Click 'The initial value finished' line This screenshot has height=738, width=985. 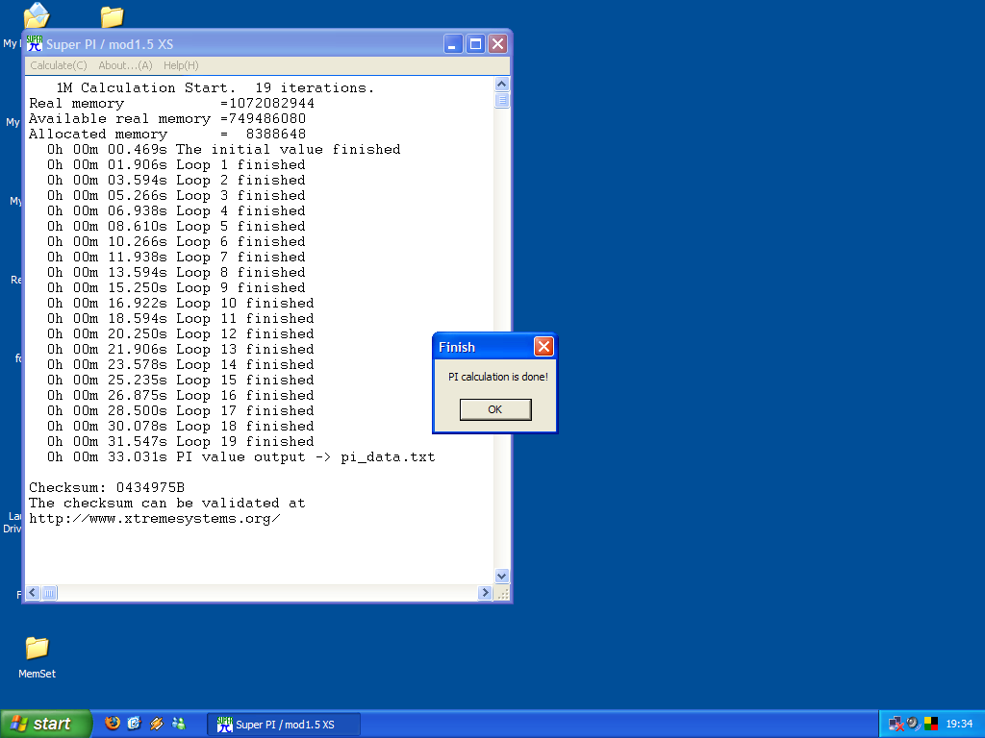(x=223, y=149)
